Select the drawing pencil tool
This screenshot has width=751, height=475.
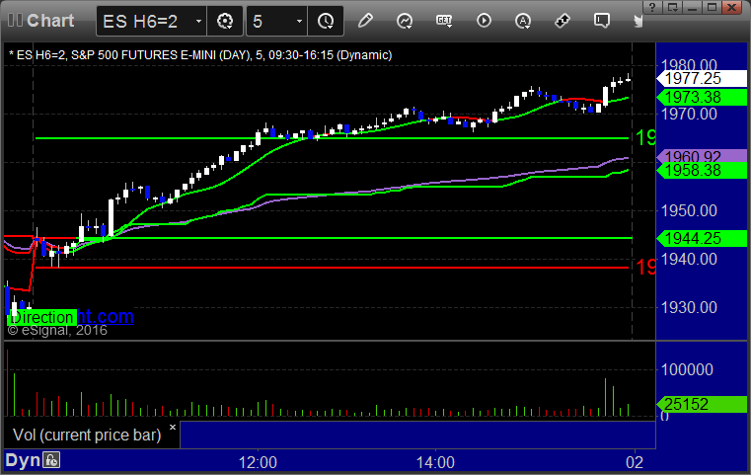[x=365, y=21]
